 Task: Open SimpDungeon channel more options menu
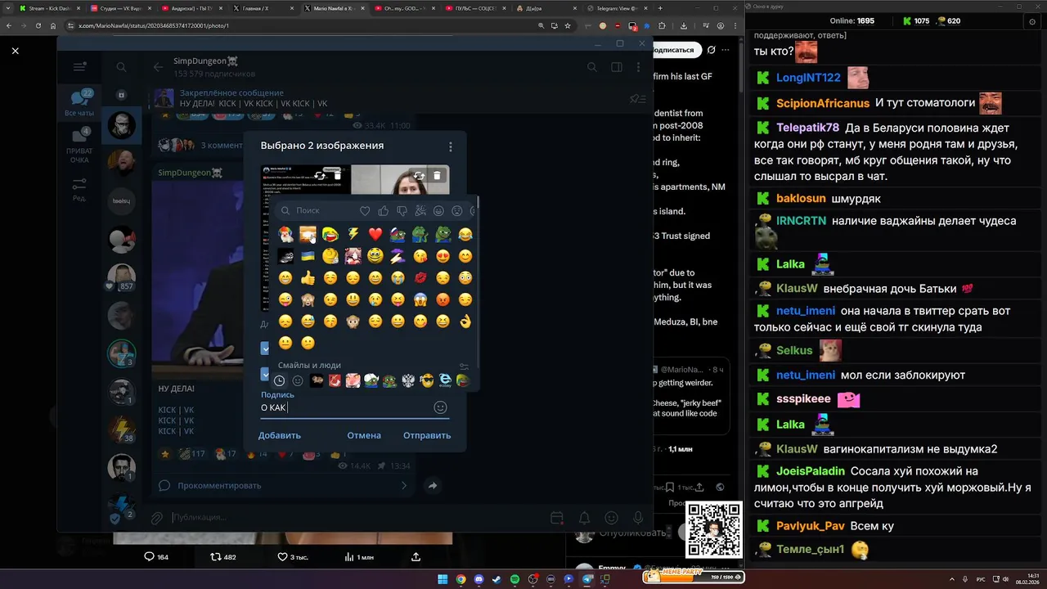click(640, 67)
